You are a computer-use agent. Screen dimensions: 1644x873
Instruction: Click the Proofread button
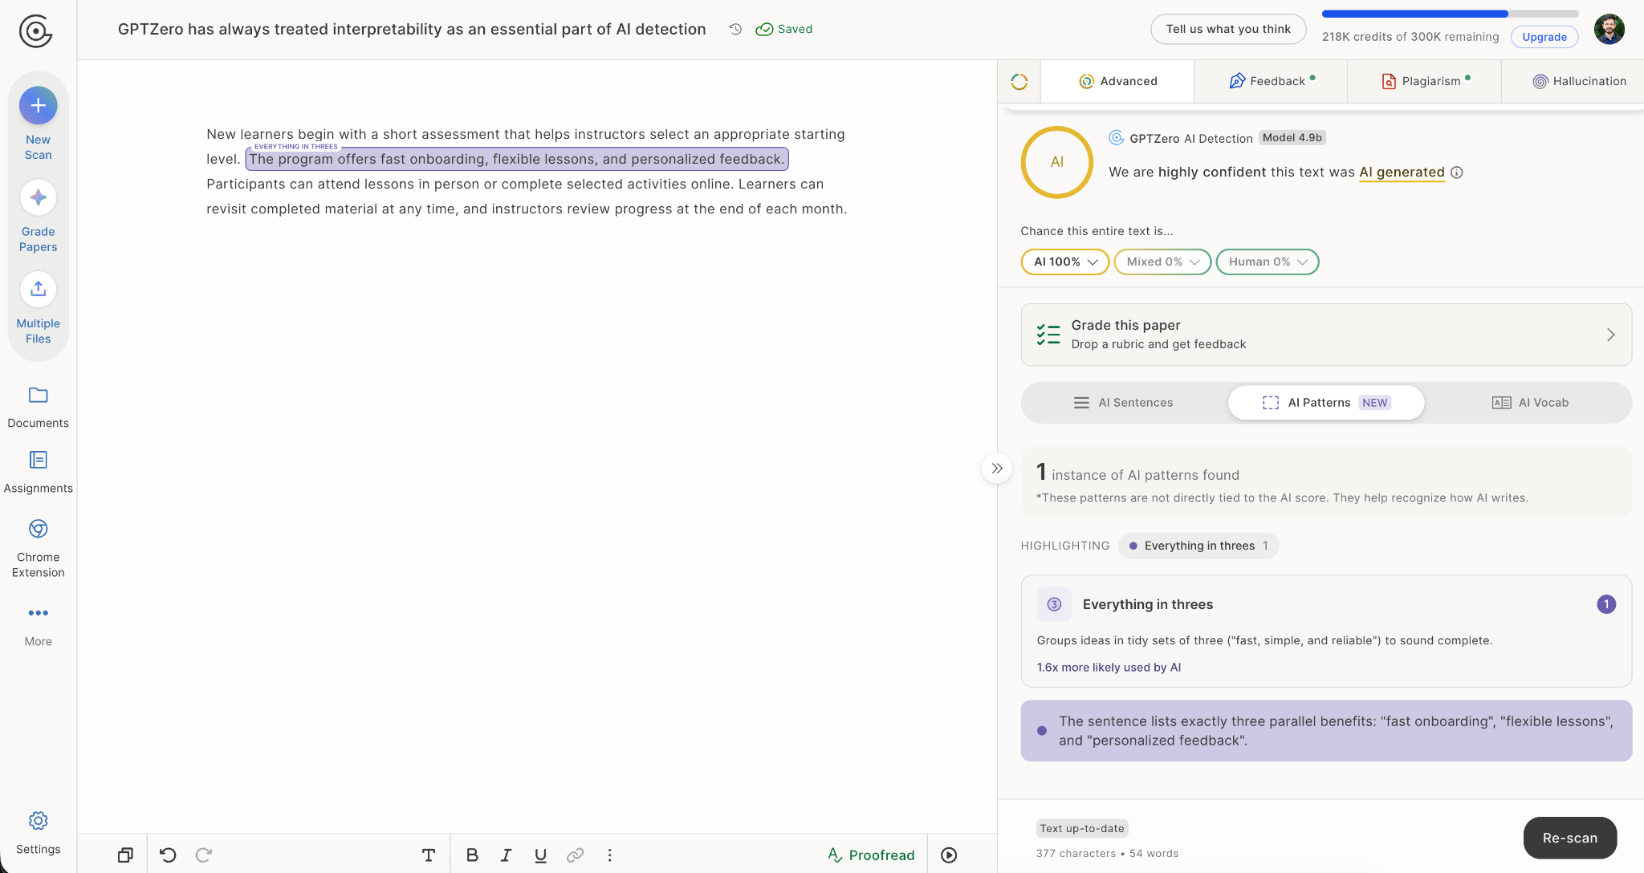click(x=871, y=855)
